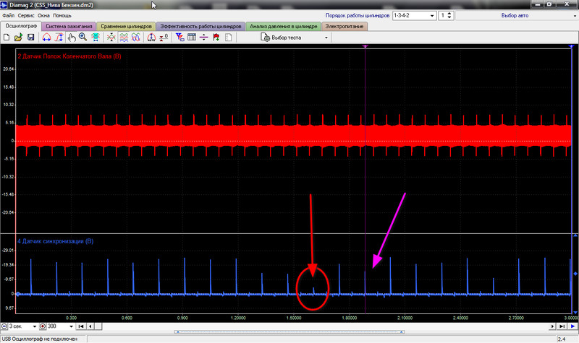Screen dimensions: 579x343
Task: Open the '3 сек' time span dropdown
Action: (x=34, y=326)
